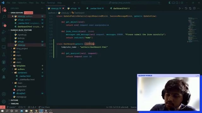The width and height of the screenshot is (202, 113).
Task: Open the Manage gear settings icon
Action: pyautogui.click(x=4, y=102)
